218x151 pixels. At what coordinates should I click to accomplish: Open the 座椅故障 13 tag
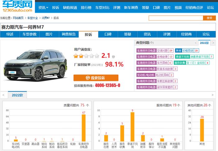(155, 57)
